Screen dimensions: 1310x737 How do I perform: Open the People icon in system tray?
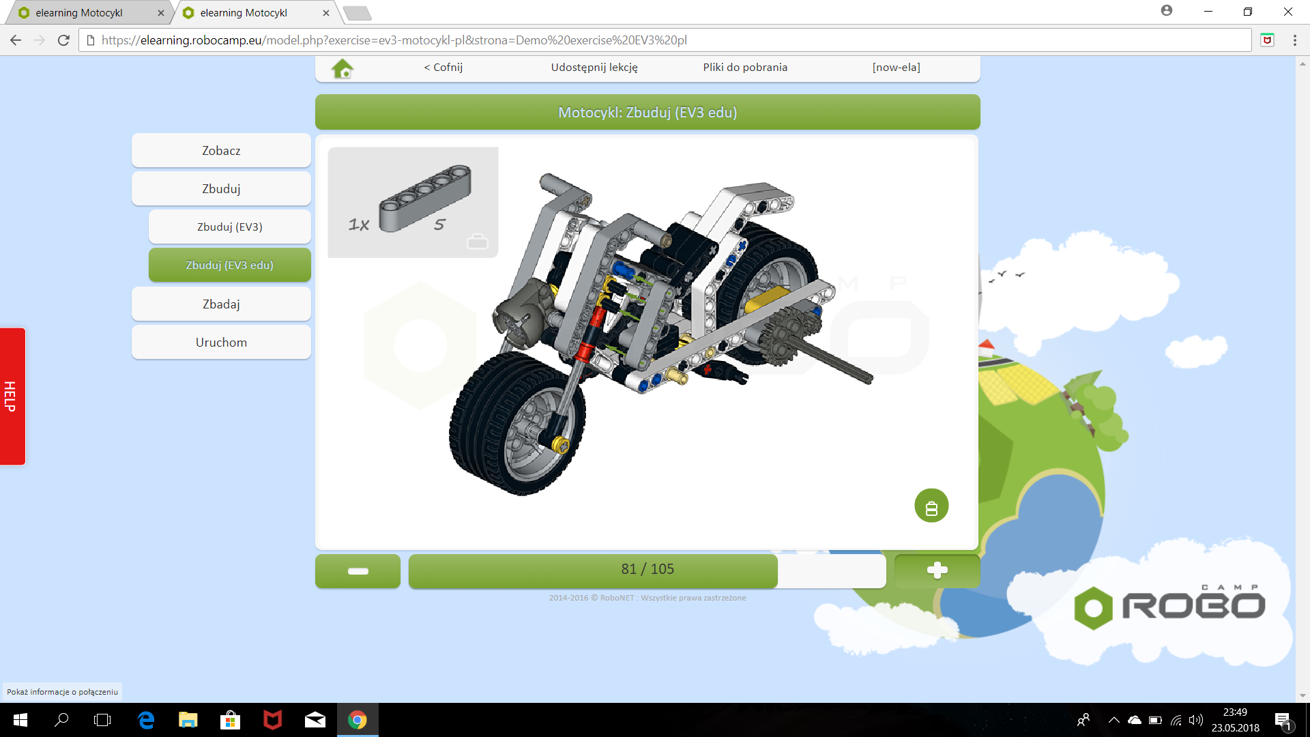(x=1083, y=720)
